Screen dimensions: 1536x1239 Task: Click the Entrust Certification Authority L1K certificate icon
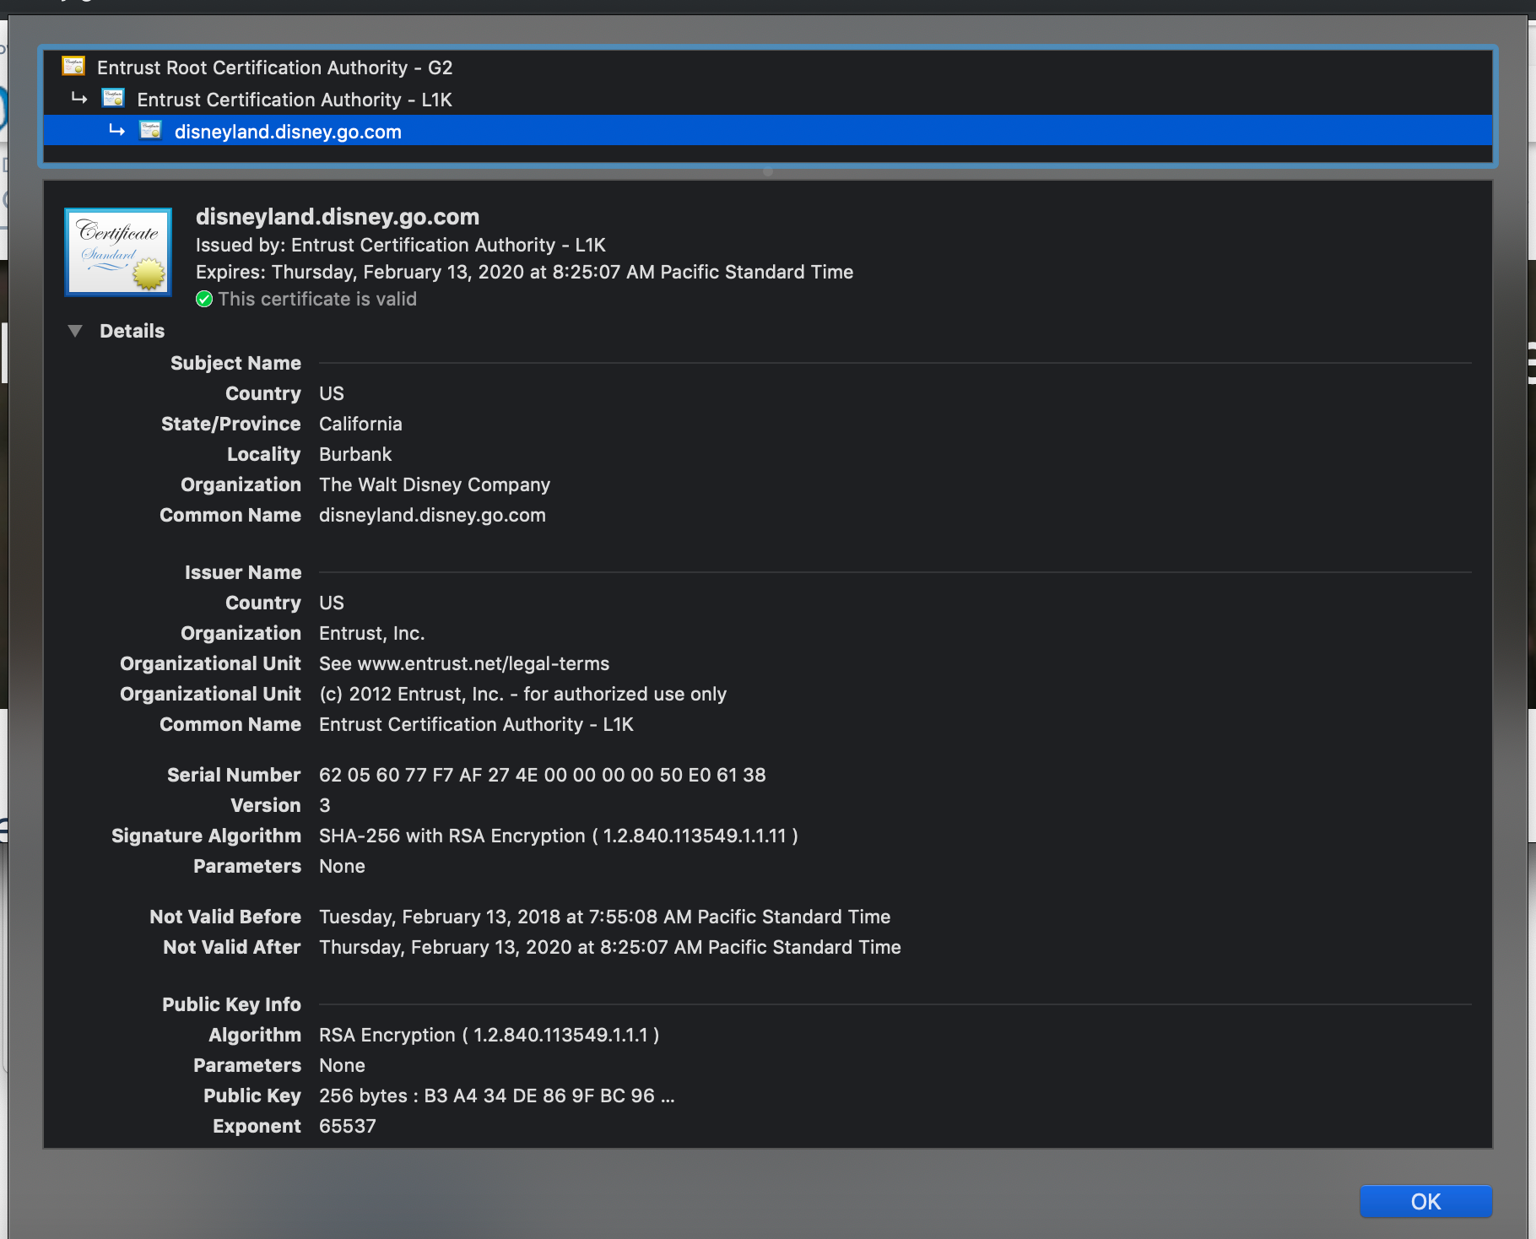[113, 98]
